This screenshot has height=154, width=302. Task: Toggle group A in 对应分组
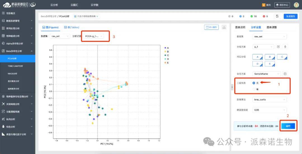[258, 57]
